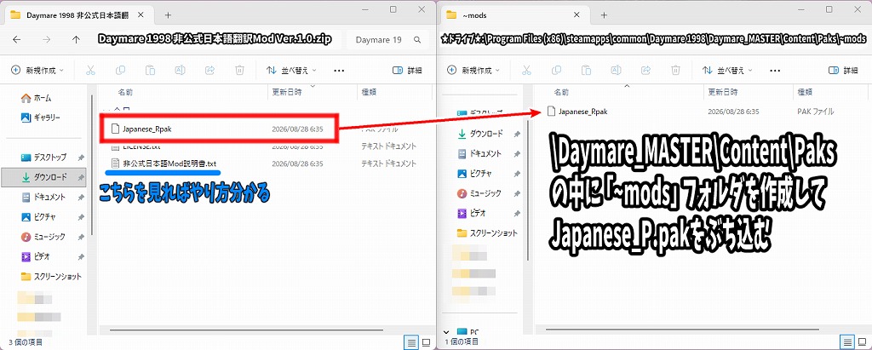Click Paste icon in ~mods window

pos(586,70)
